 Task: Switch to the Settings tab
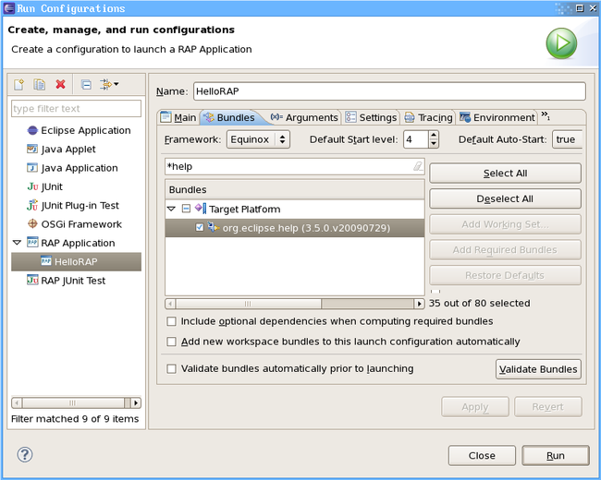(x=371, y=117)
